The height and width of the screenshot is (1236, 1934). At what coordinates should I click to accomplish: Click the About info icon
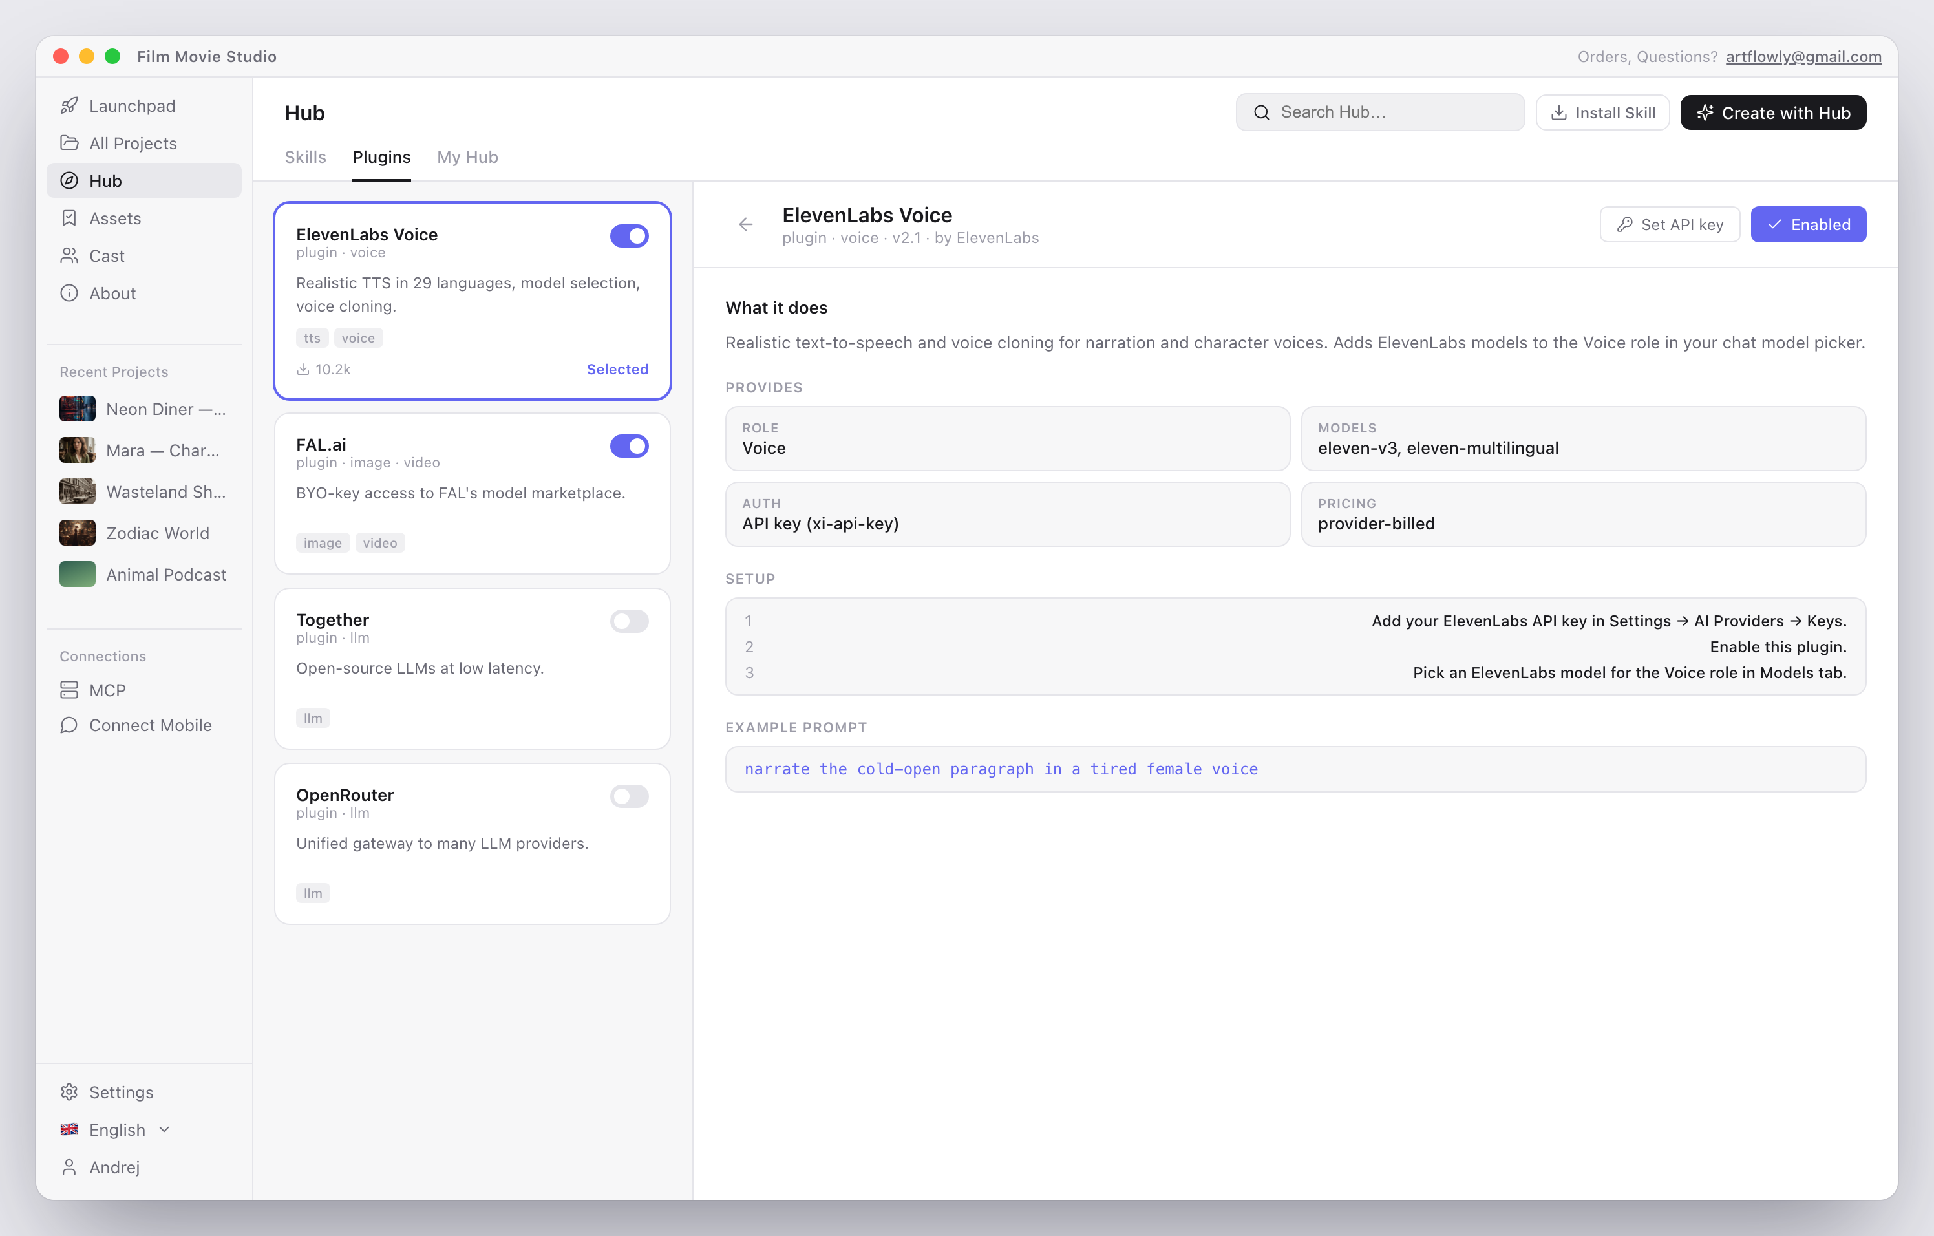(70, 293)
